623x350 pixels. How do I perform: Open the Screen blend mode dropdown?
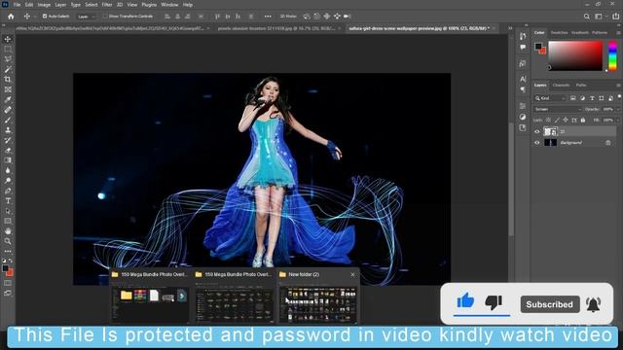[x=557, y=109]
